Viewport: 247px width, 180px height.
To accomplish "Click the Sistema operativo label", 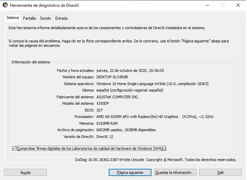I will 79,84.
